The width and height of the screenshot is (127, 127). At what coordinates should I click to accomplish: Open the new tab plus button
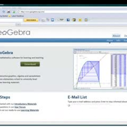[18, 25]
